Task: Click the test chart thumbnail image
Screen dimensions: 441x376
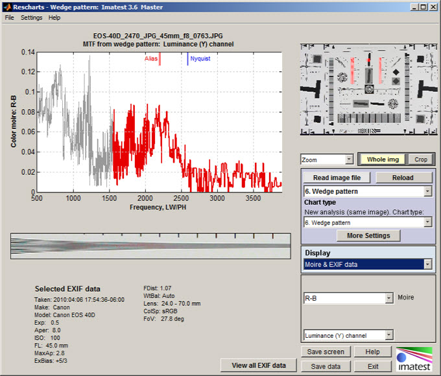Action: [x=369, y=89]
